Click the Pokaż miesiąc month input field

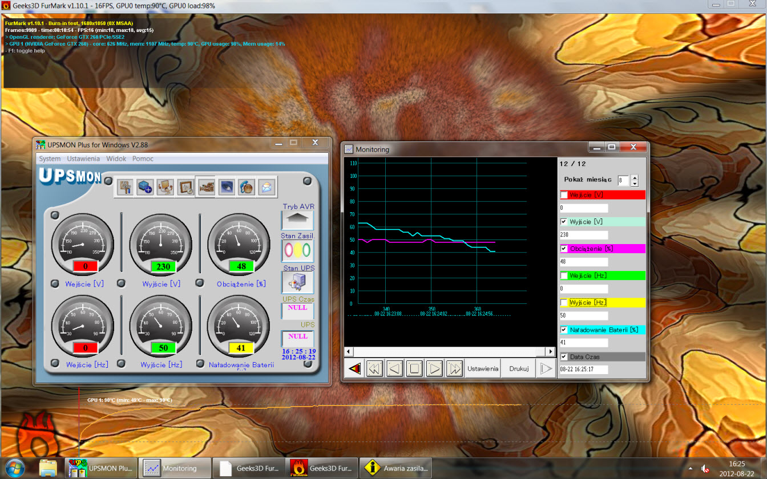(x=623, y=180)
